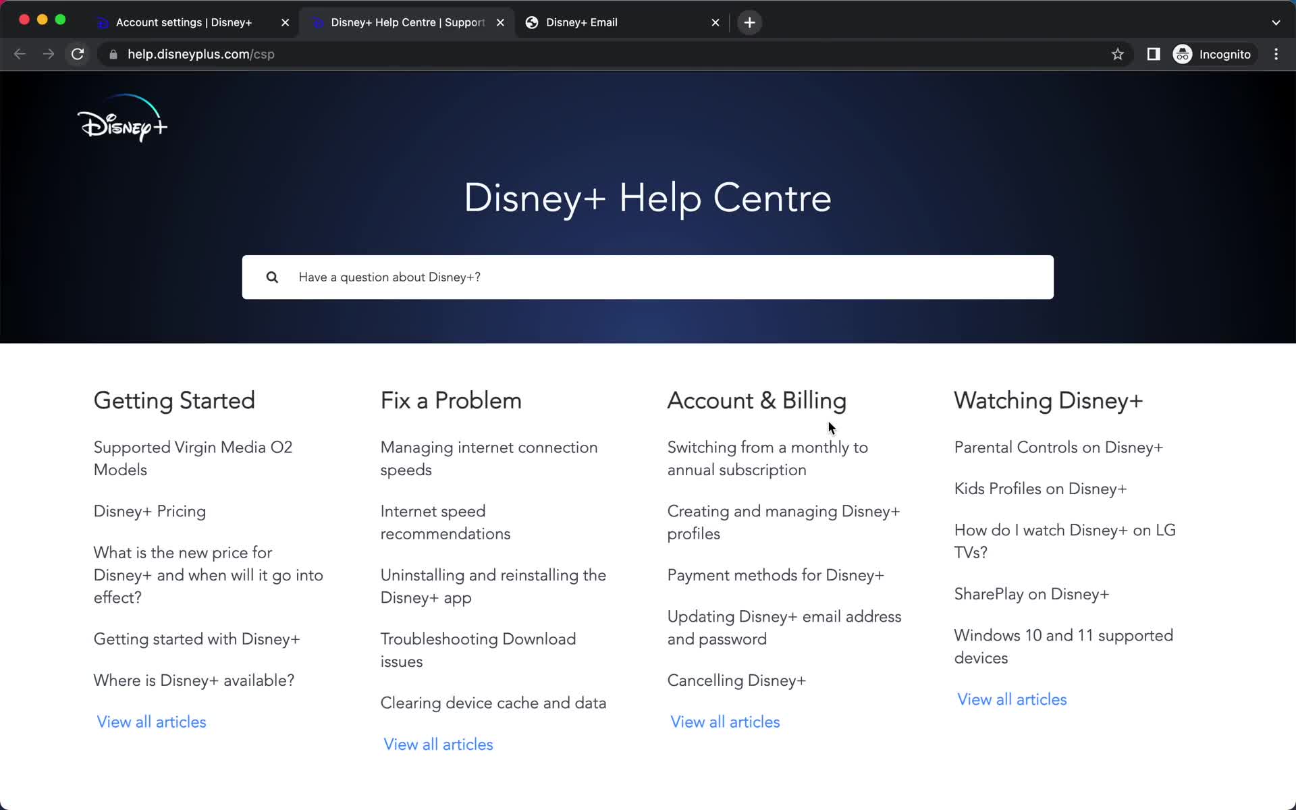The height and width of the screenshot is (810, 1296).
Task: Click the Account & Billing heading
Action: (x=757, y=400)
